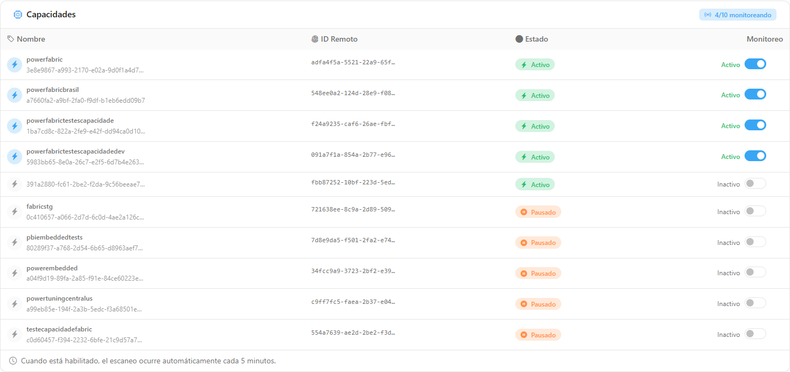Click the Pausado status badge for fabricstg
The height and width of the screenshot is (372, 790).
point(538,212)
